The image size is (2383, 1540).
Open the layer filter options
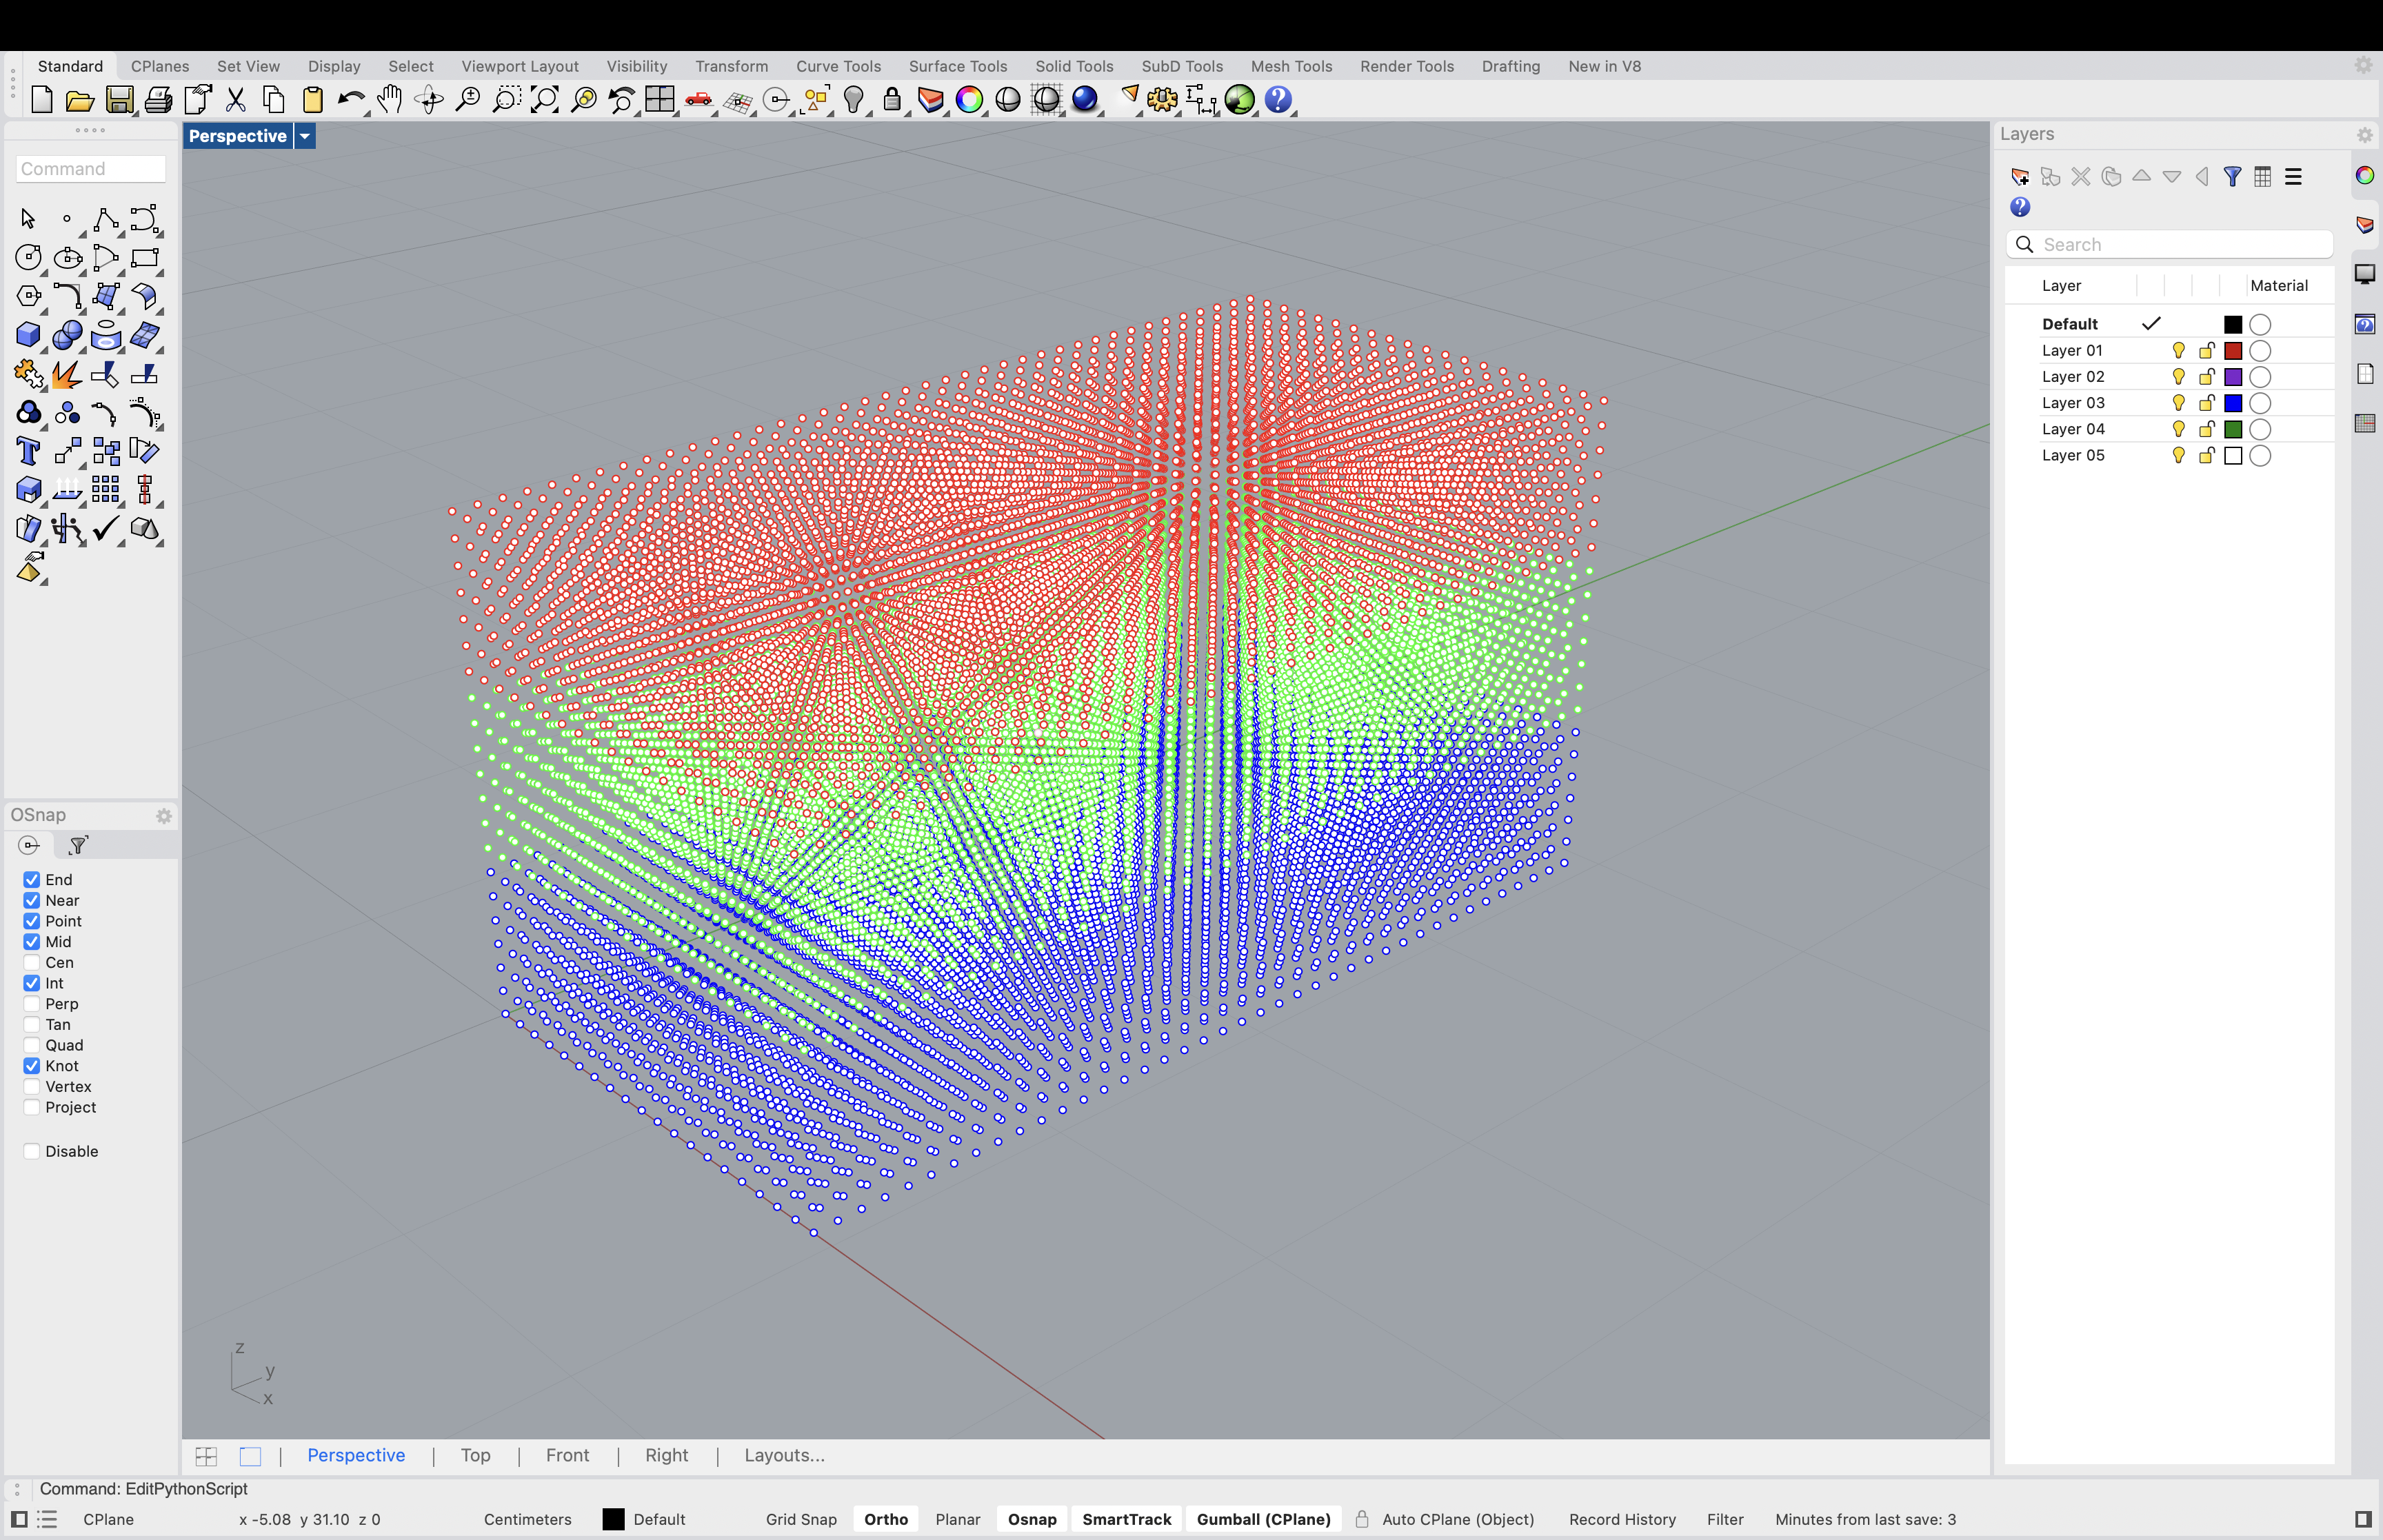click(2232, 177)
